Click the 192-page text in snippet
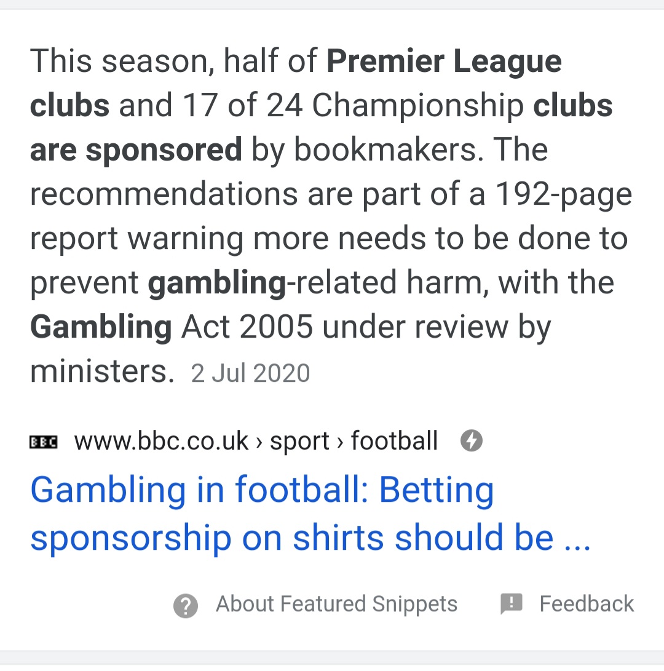 563,195
